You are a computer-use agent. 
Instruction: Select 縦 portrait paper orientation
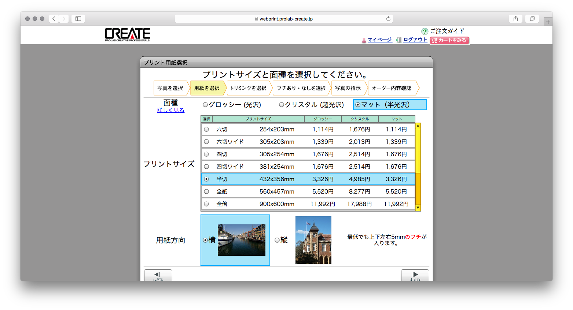pos(277,240)
